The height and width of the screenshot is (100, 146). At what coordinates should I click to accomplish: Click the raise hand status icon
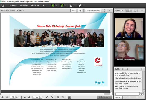pos(80,5)
